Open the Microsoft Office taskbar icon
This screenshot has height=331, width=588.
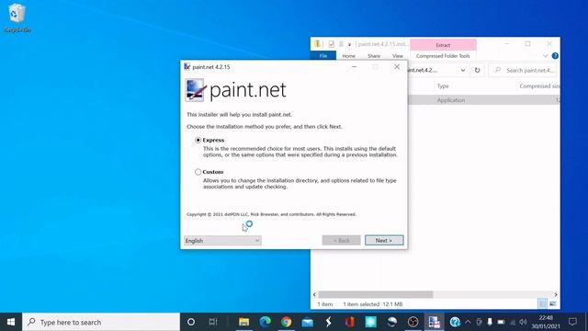[349, 322]
